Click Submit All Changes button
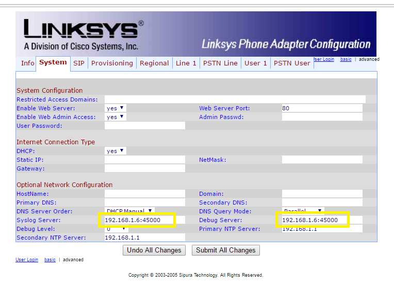Screen dimensions: 394x286 pyautogui.click(x=226, y=250)
